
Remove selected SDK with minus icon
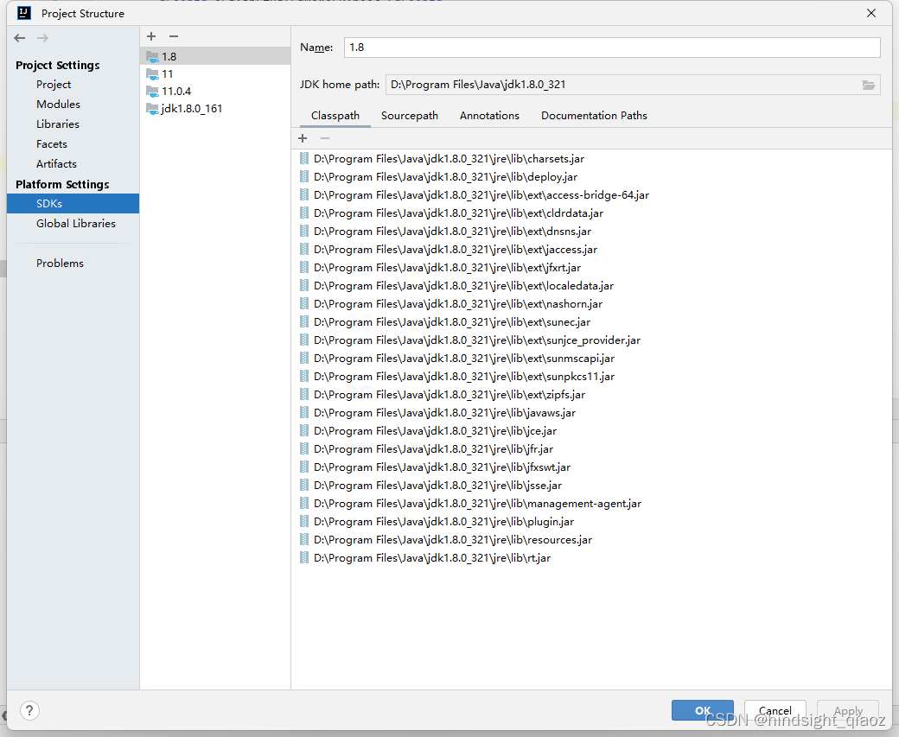(x=174, y=36)
